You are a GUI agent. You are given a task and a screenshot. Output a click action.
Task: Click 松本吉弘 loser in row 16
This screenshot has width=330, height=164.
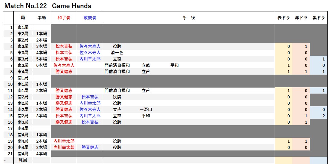coord(90,122)
